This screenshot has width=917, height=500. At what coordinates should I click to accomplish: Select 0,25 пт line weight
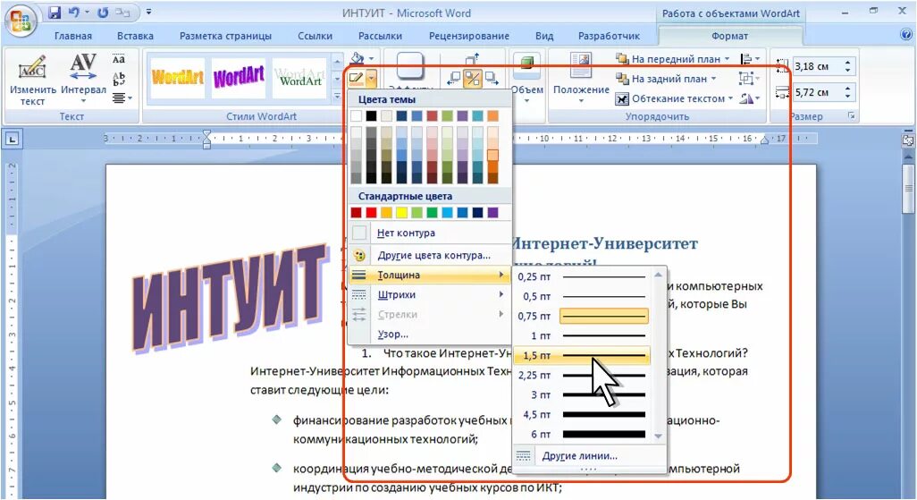(581, 276)
